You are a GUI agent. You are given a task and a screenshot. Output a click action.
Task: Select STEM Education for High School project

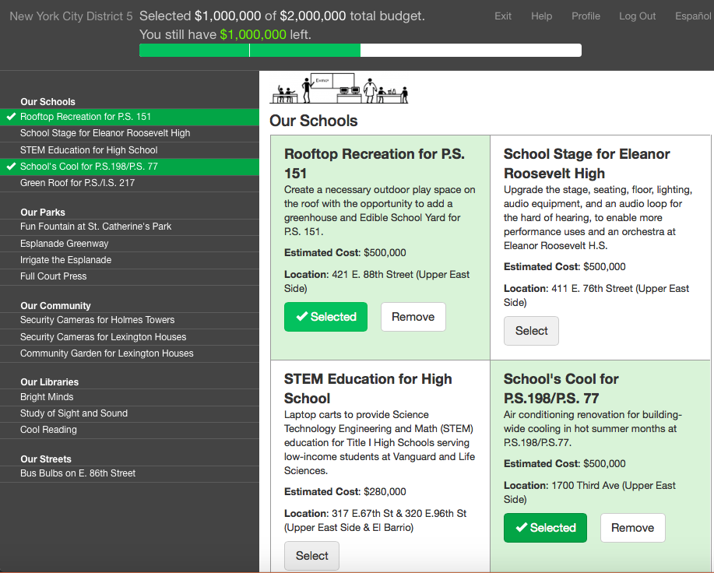click(311, 556)
